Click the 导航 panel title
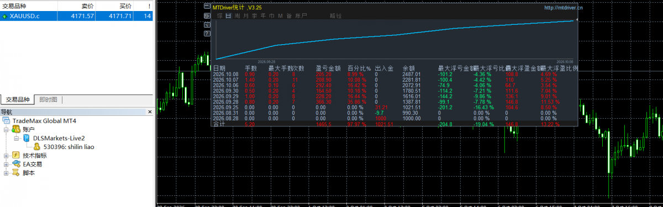 point(6,112)
